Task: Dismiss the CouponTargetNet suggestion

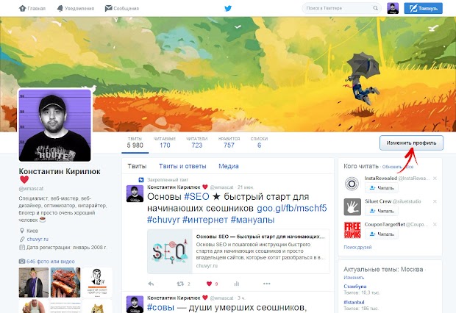Action: pos(435,224)
